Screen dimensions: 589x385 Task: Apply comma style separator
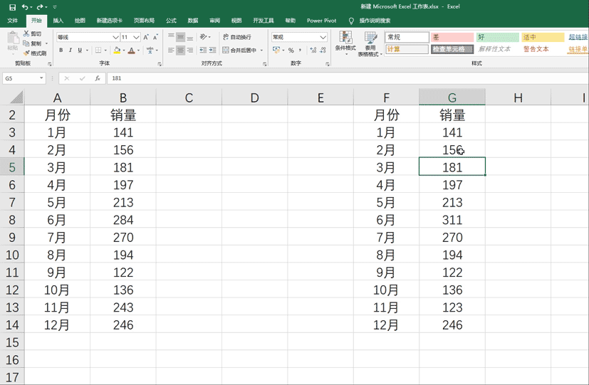point(300,50)
